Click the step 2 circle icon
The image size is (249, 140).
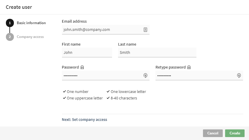(x=10, y=37)
